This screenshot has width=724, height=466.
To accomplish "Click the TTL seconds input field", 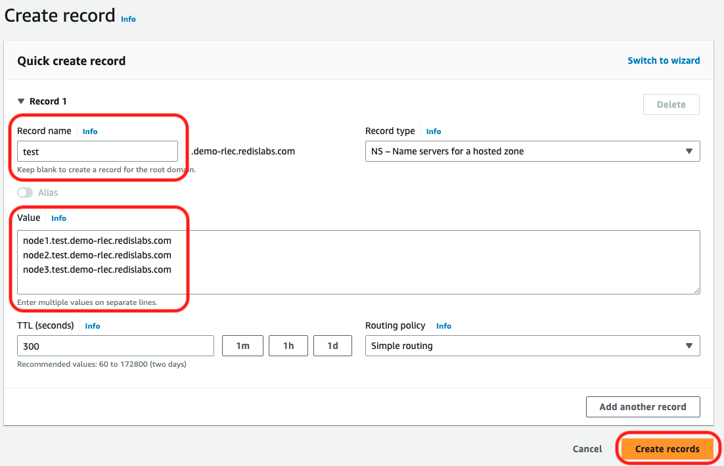I will pos(116,346).
